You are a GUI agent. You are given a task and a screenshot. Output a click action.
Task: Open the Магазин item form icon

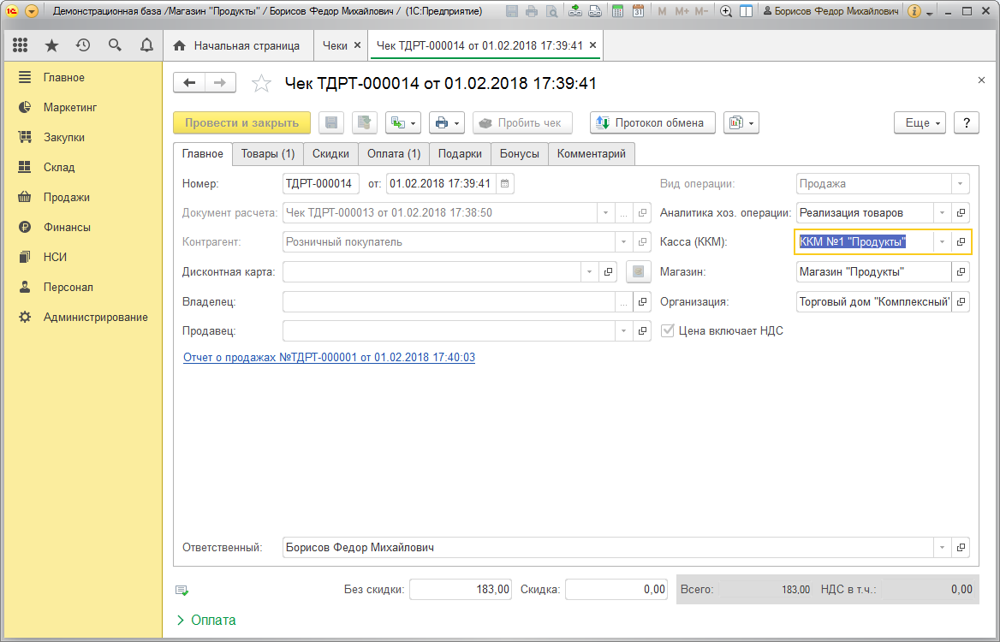[x=961, y=272]
